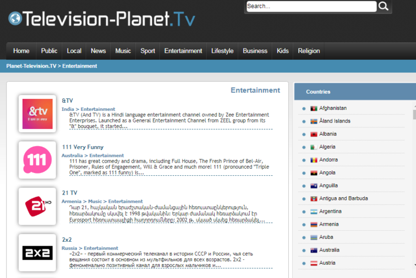Click the &TV channel logo
Screen dimensions: 416x278
click(37, 114)
